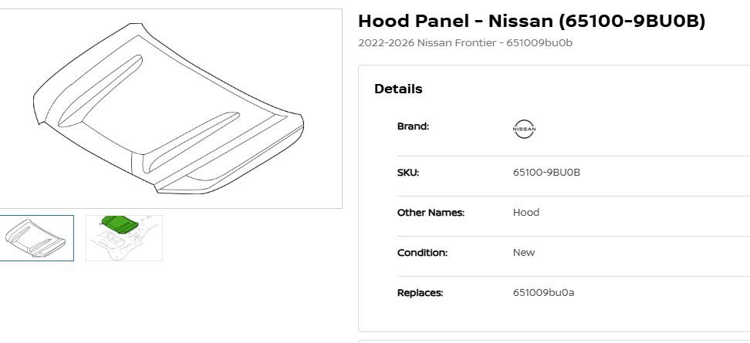This screenshot has width=750, height=343.
Task: Click the SKU value 65100-9BU0B
Action: [547, 173]
